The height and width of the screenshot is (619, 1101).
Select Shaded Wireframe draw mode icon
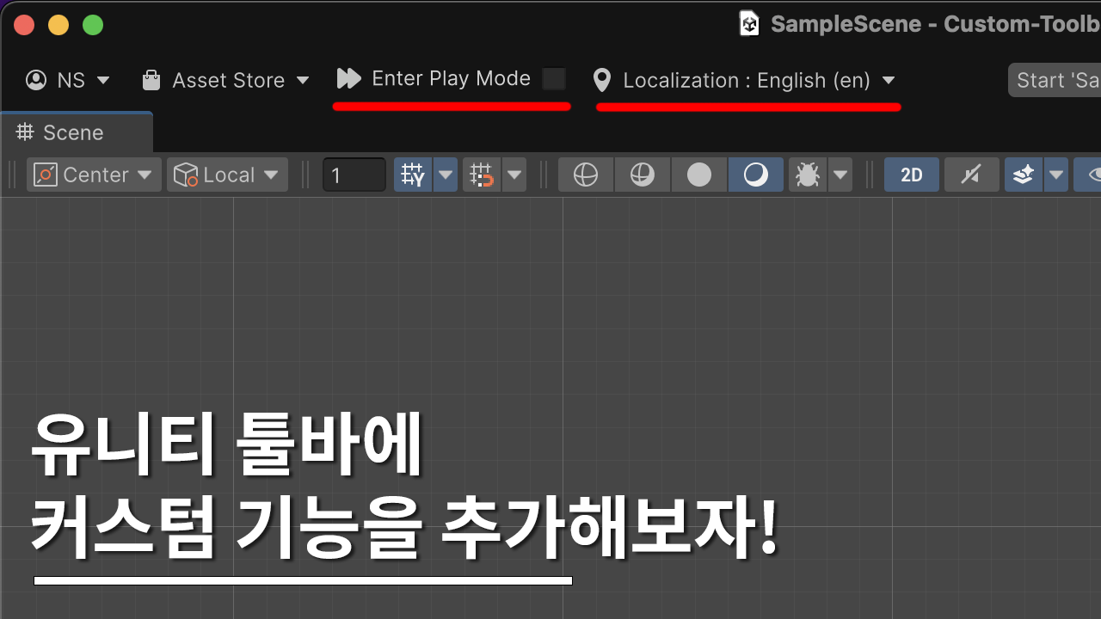tap(642, 175)
